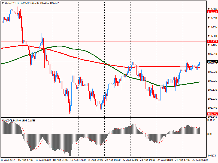Click the 21 Aug 09:00 time label
Screen dimensions: 218x163
pos(96,160)
